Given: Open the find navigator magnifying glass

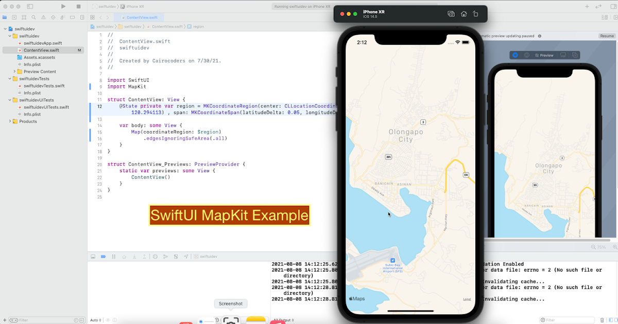Looking at the screenshot, I should pos(34,17).
